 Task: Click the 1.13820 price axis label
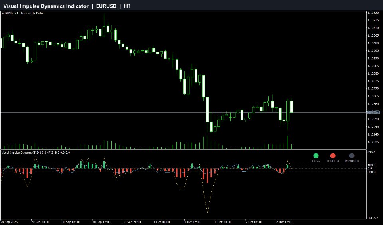373,13
